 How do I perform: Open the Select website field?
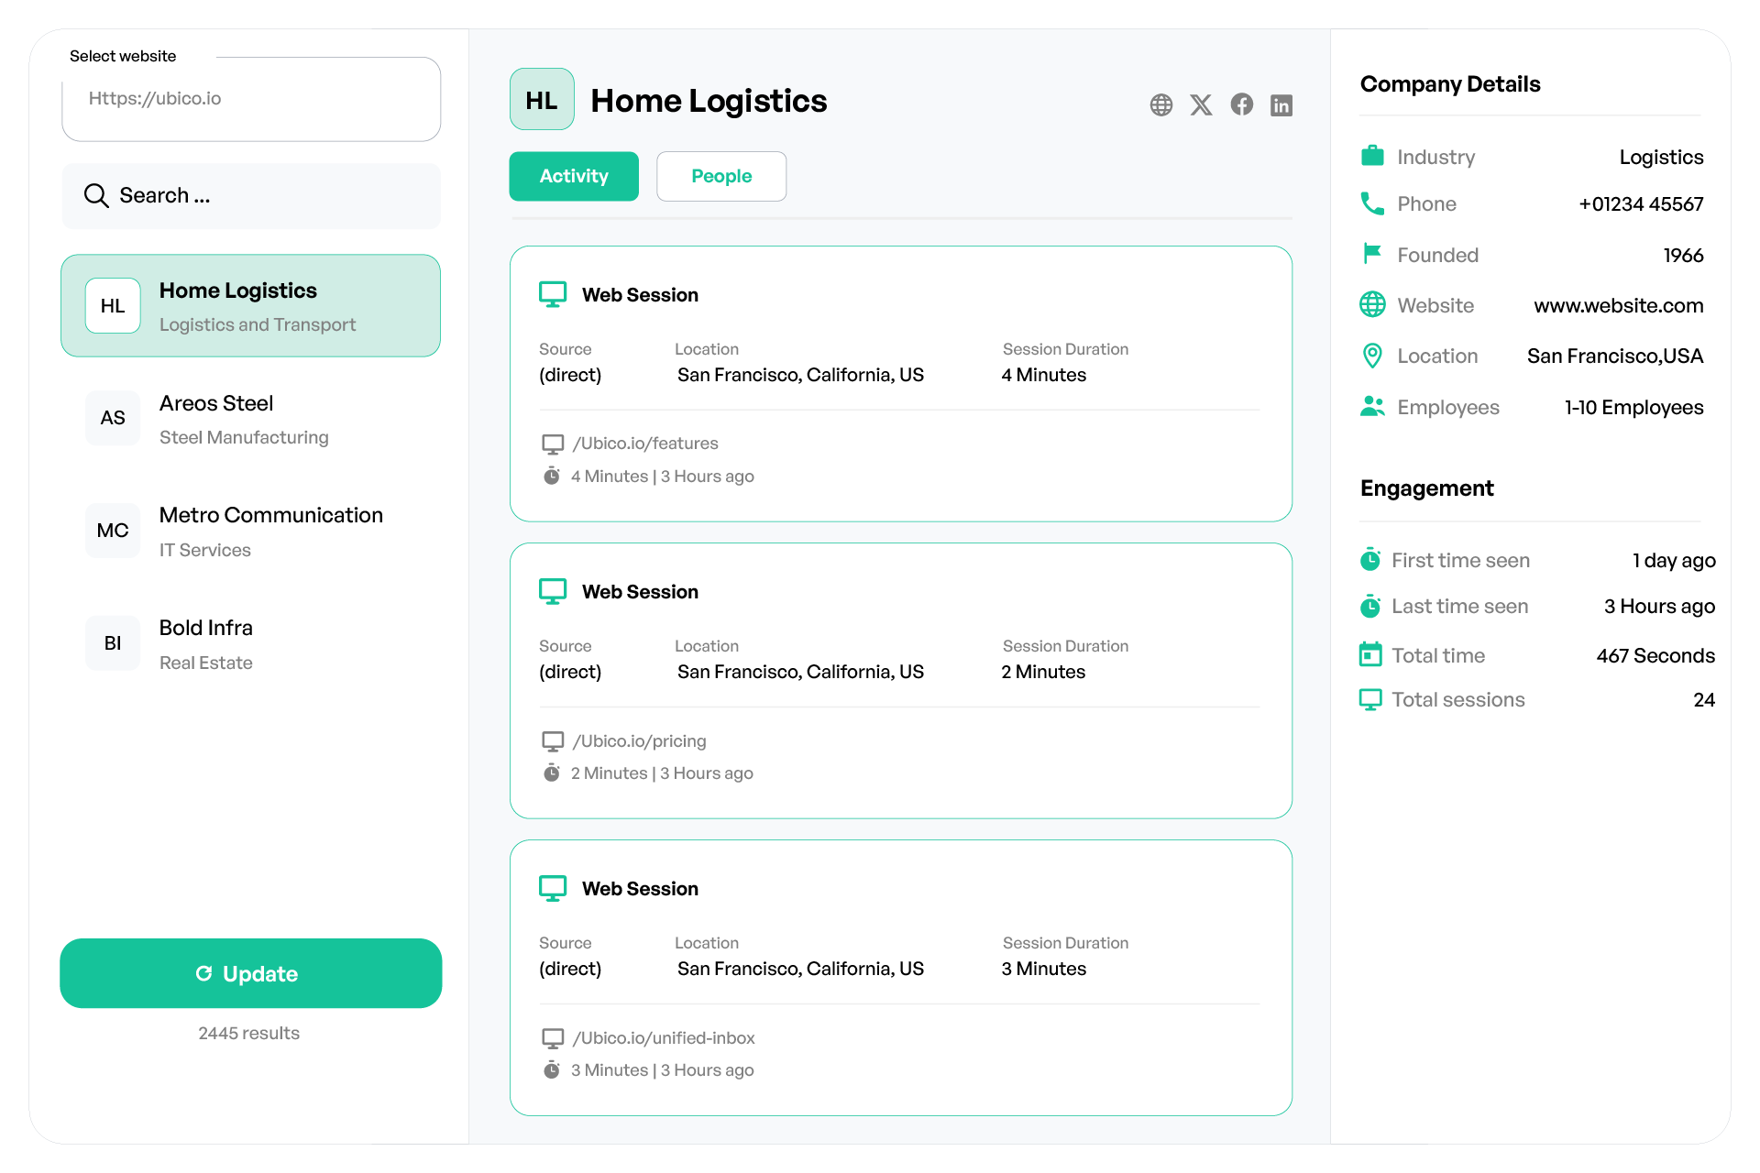pyautogui.click(x=251, y=99)
